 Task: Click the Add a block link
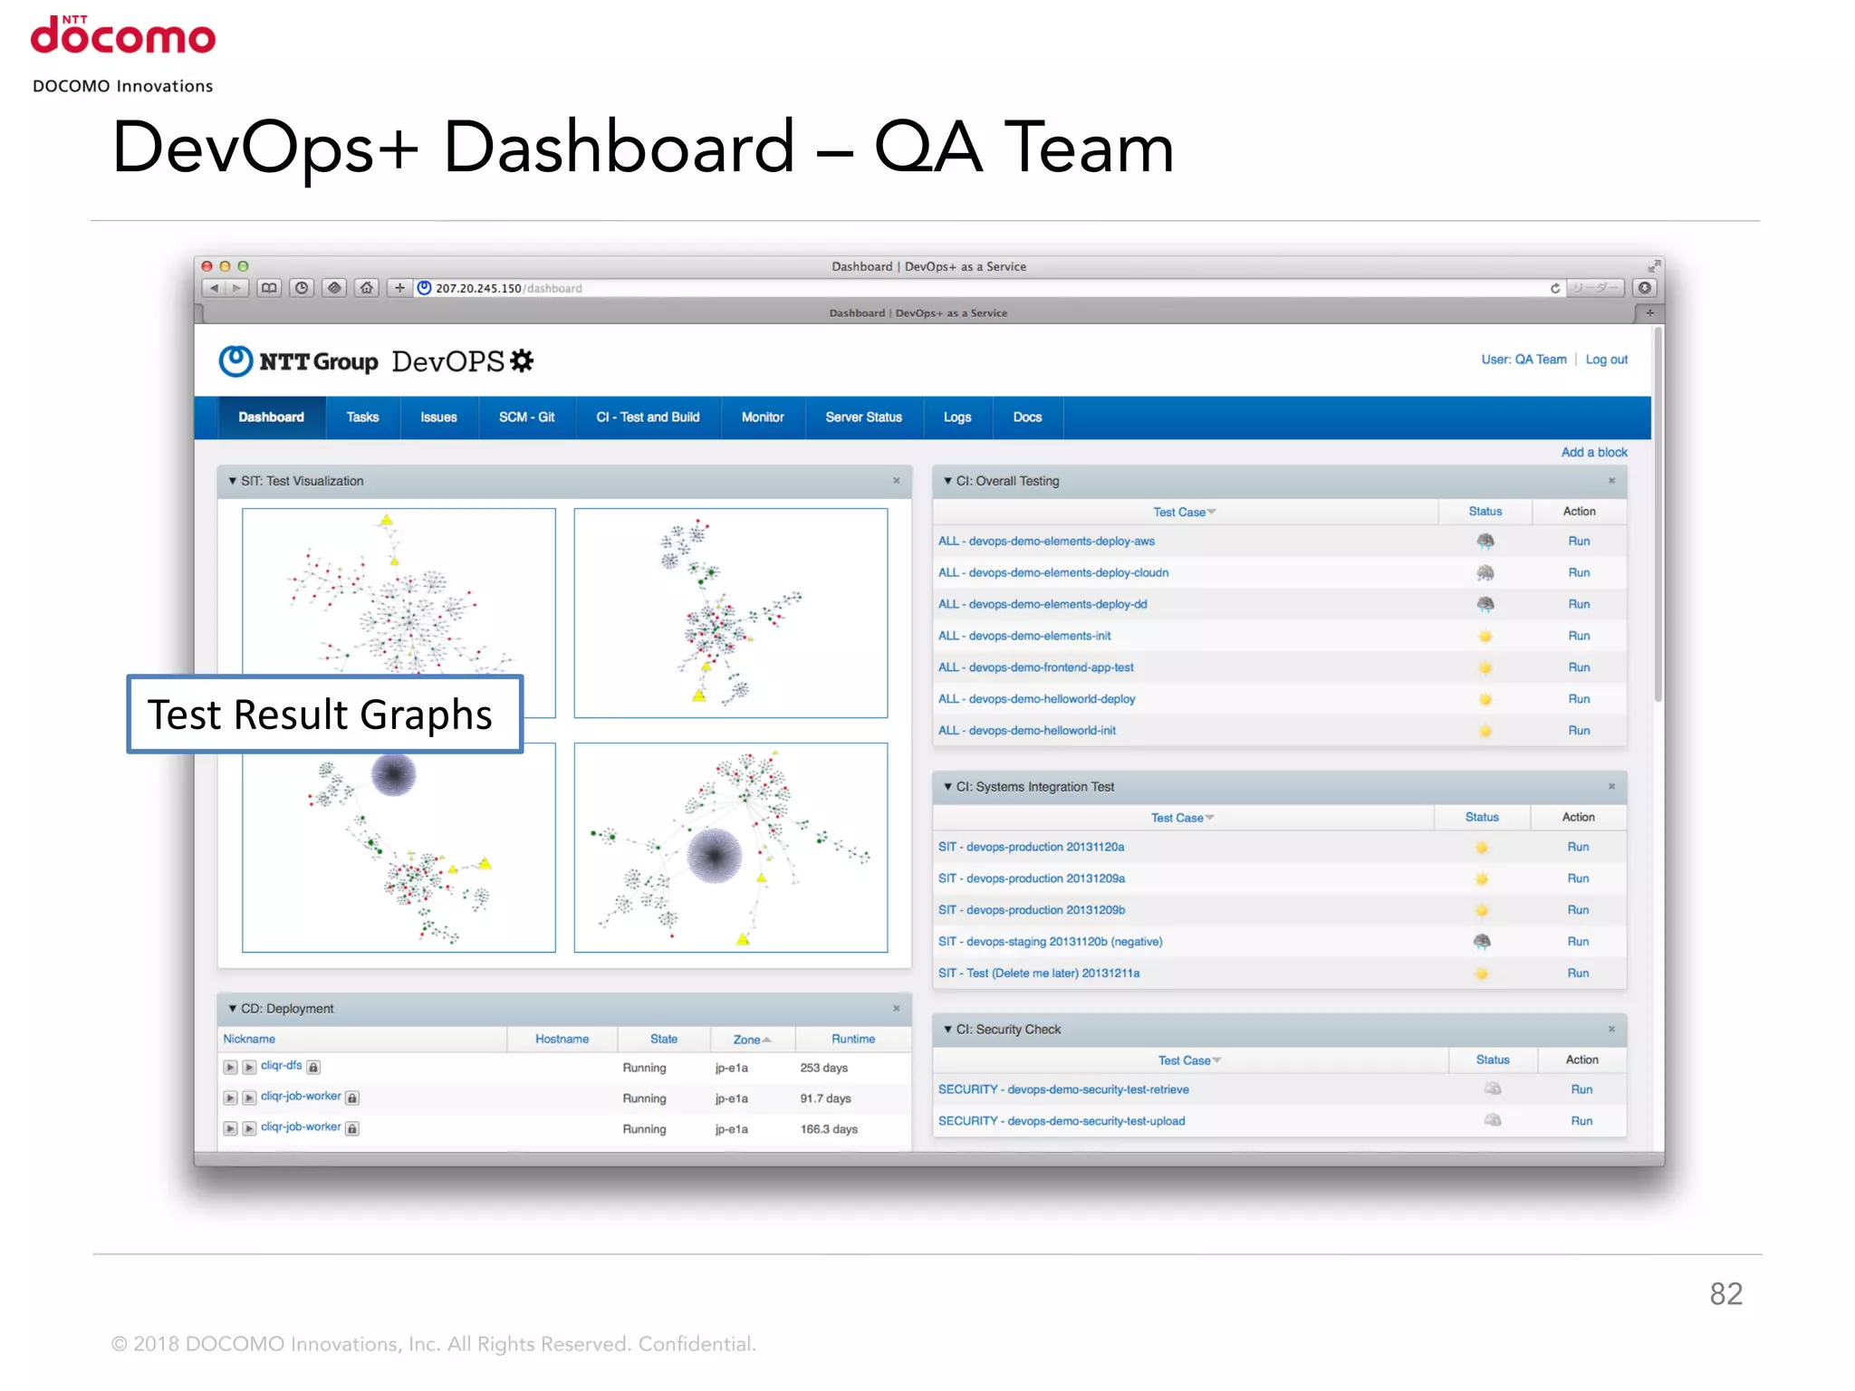[x=1594, y=453]
